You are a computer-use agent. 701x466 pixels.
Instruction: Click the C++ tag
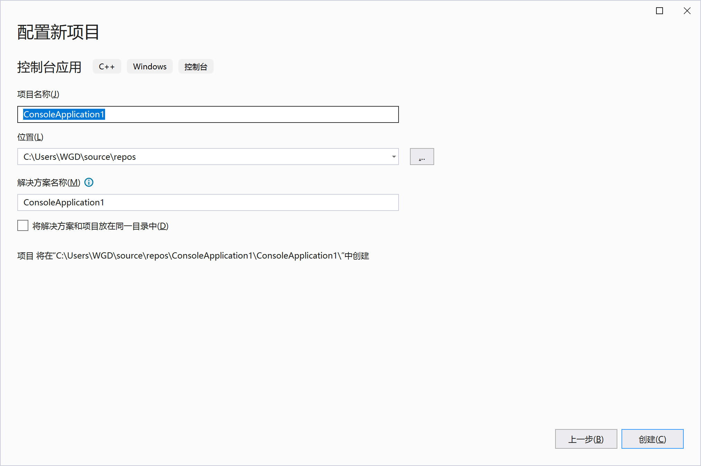(x=107, y=67)
